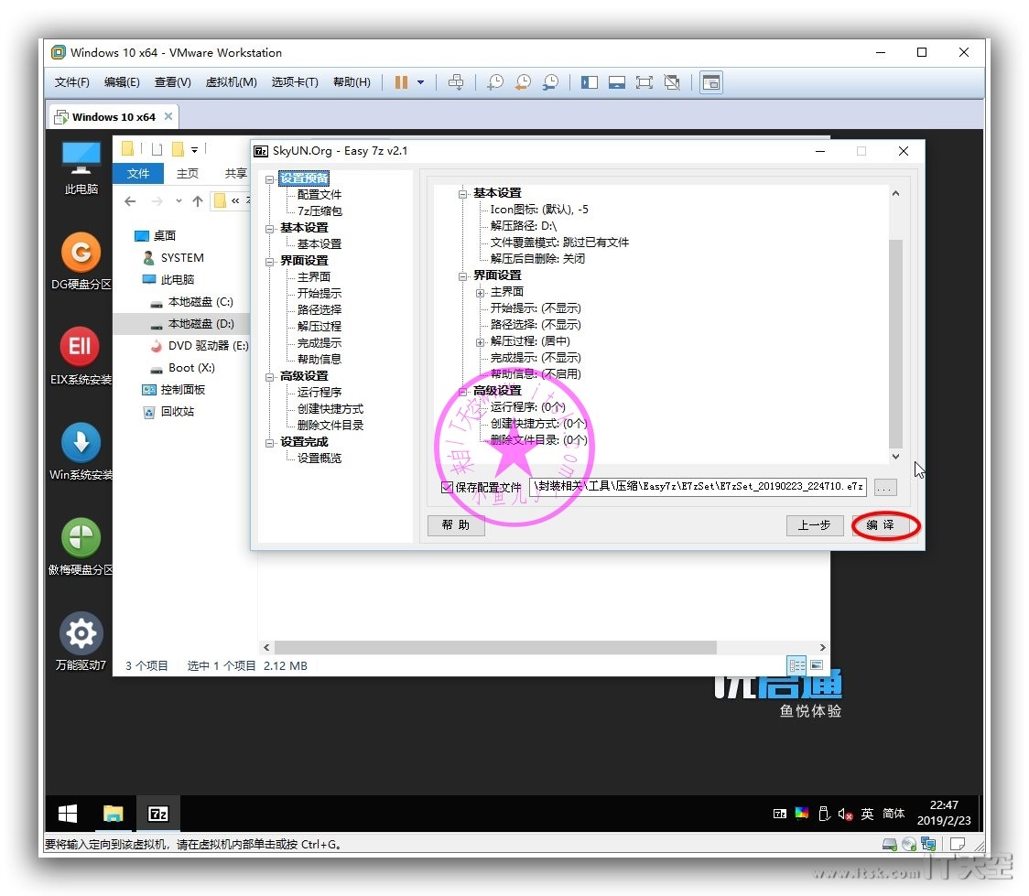Open the snapshot manager toolbar icon
The width and height of the screenshot is (1029, 896).
[550, 82]
